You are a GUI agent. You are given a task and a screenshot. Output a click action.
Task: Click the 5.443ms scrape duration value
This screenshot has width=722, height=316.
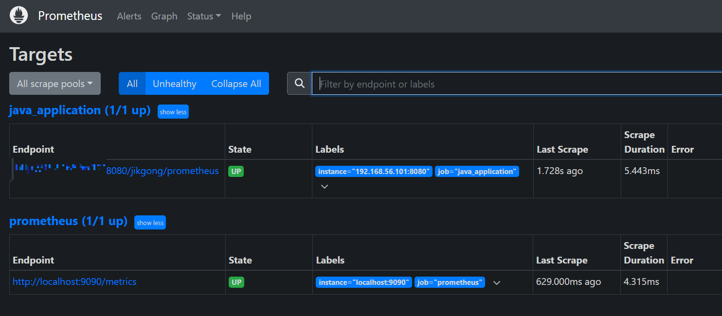642,171
